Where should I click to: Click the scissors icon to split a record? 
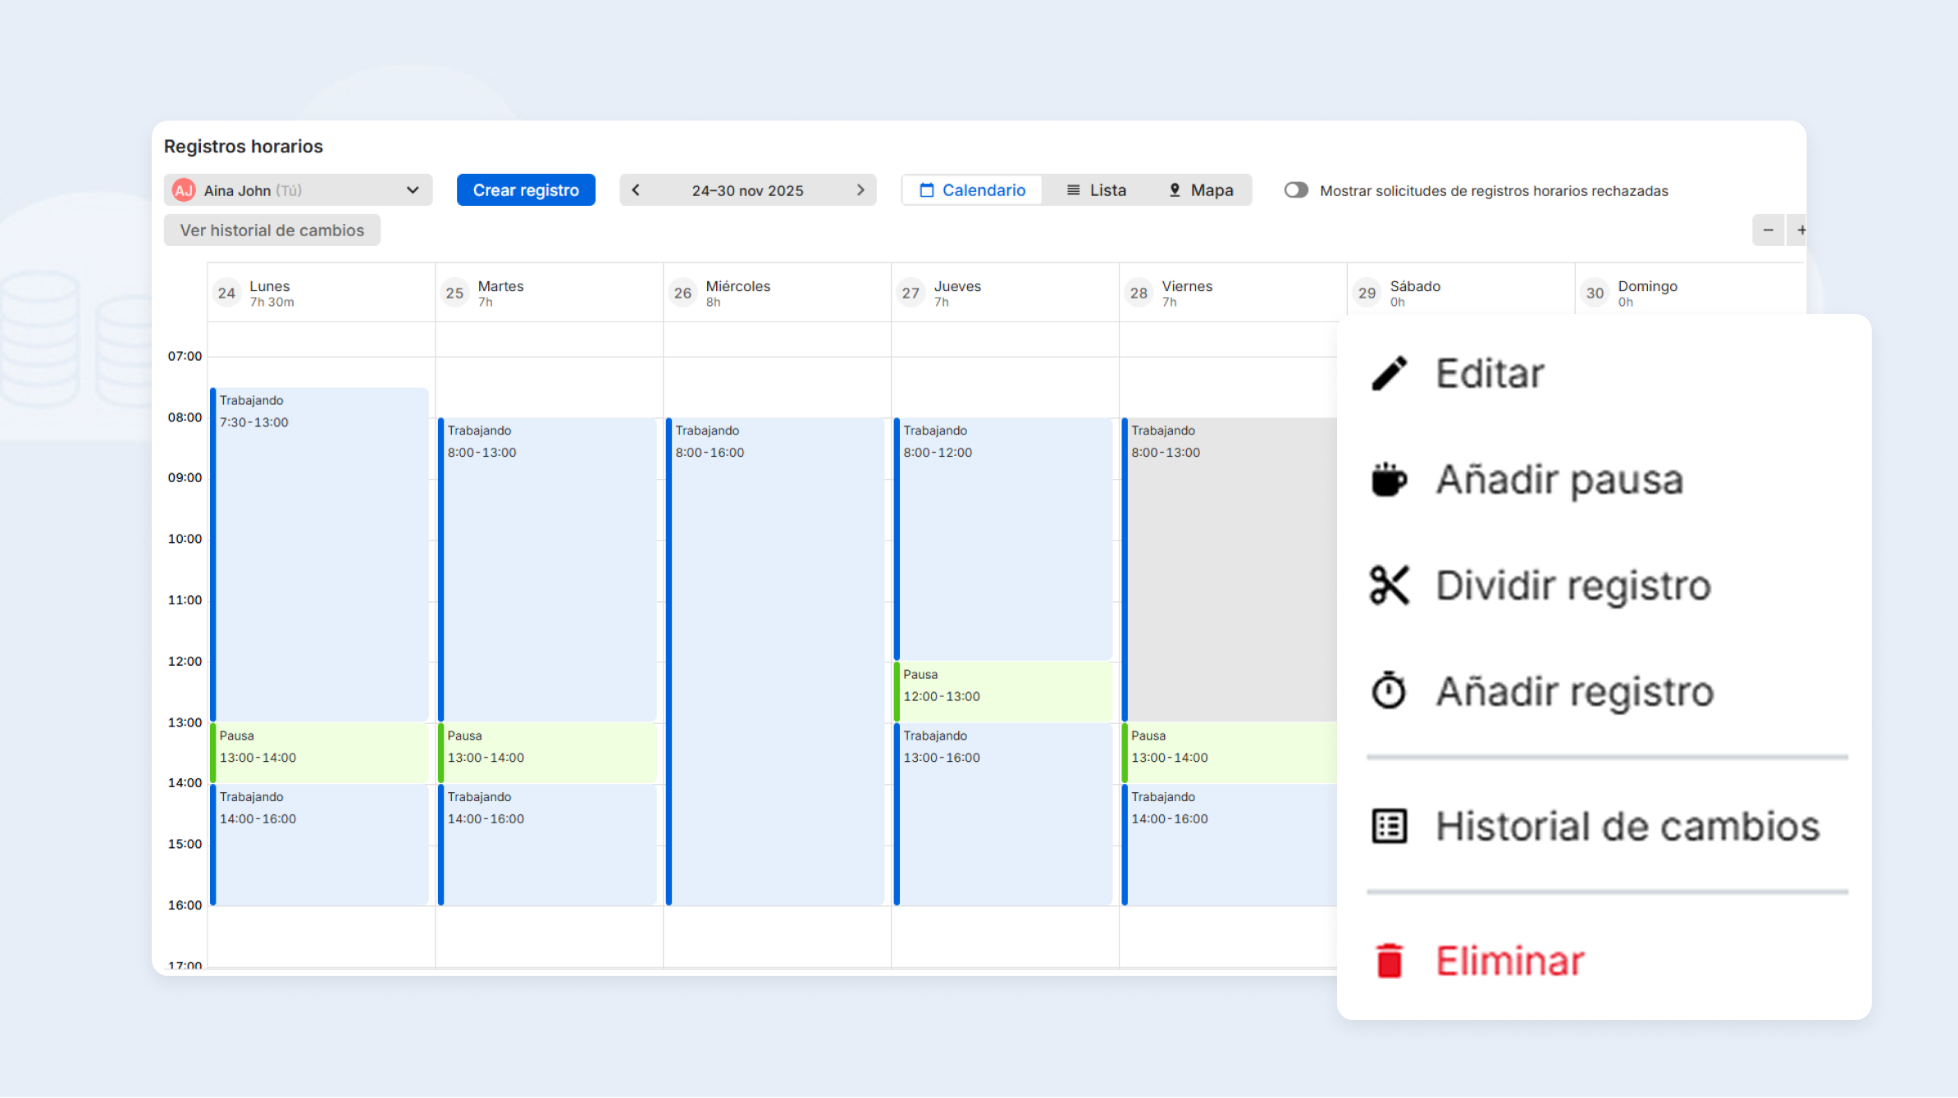(x=1390, y=585)
